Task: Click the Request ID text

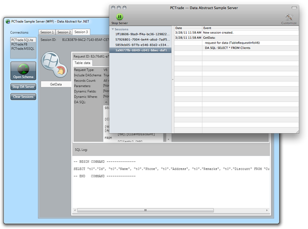Action: click(x=91, y=56)
